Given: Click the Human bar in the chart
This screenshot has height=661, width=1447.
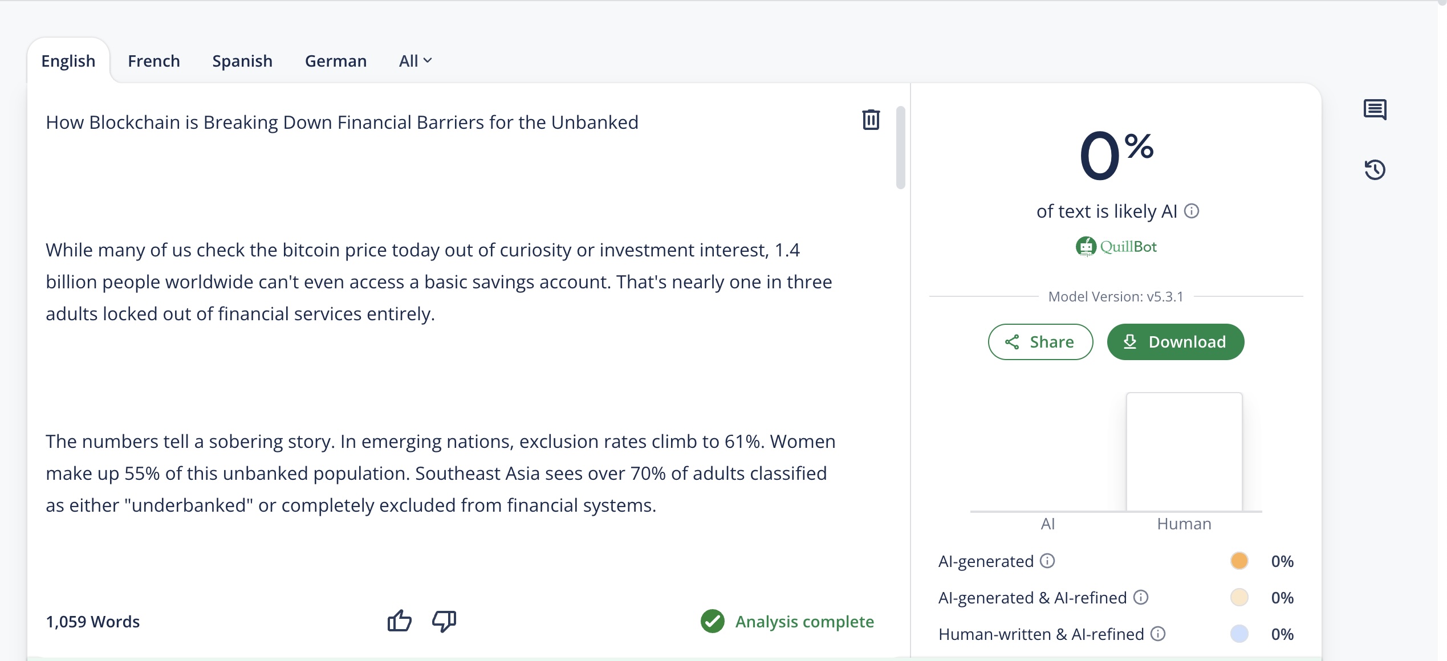Looking at the screenshot, I should click(x=1184, y=452).
